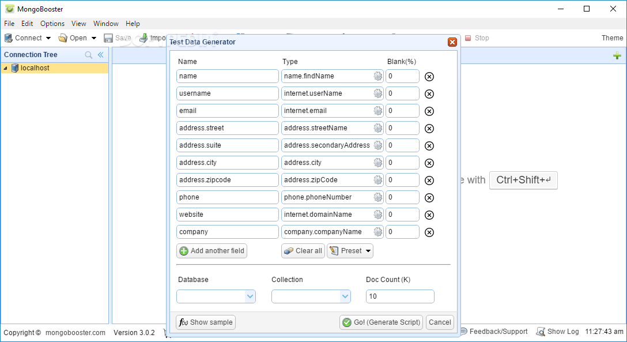Open the Edit menu
627x342 pixels.
pos(27,24)
